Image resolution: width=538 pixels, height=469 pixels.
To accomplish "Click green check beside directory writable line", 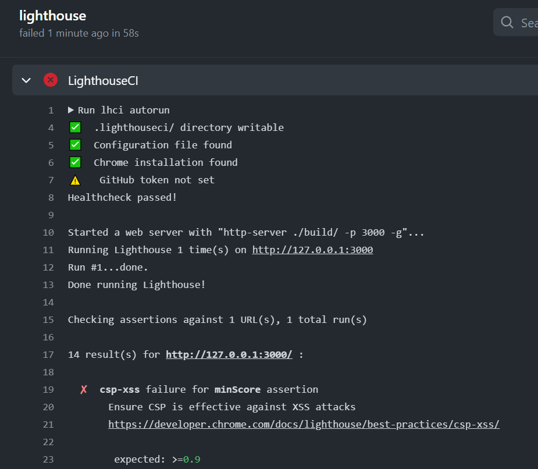I will pos(75,127).
